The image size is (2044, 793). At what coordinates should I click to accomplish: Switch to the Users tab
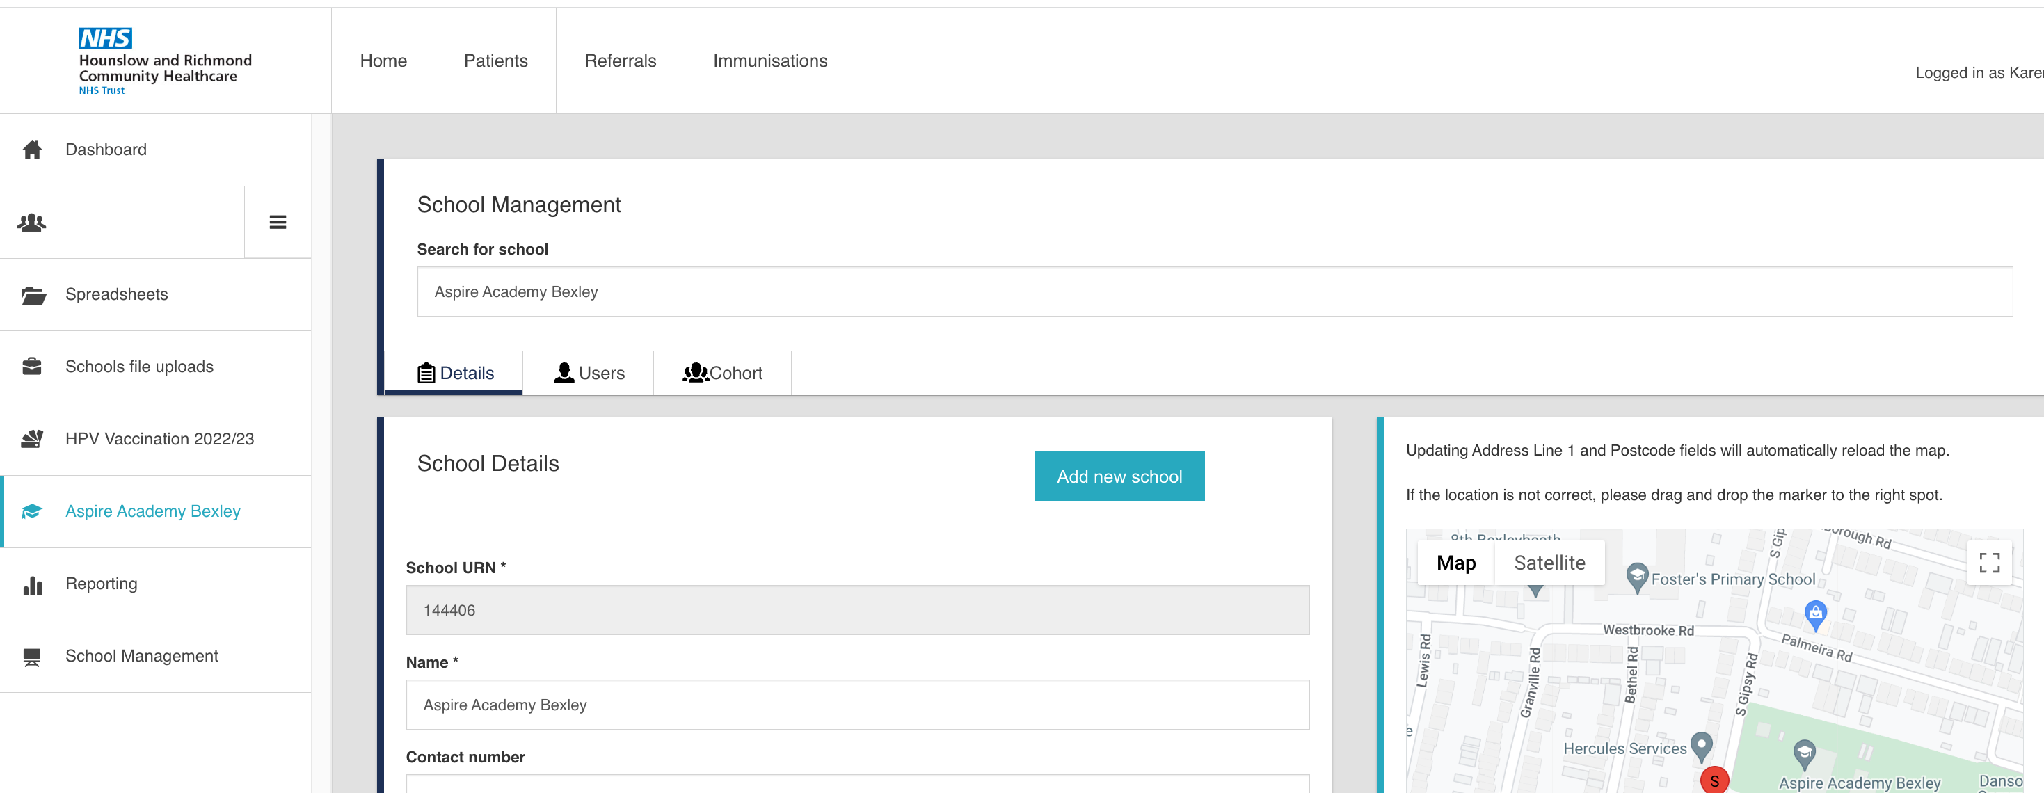pyautogui.click(x=589, y=373)
